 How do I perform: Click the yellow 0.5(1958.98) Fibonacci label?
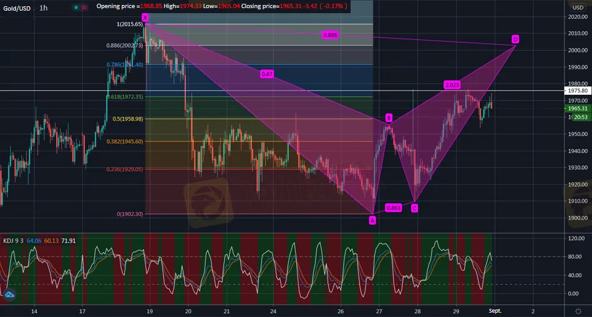click(x=128, y=119)
